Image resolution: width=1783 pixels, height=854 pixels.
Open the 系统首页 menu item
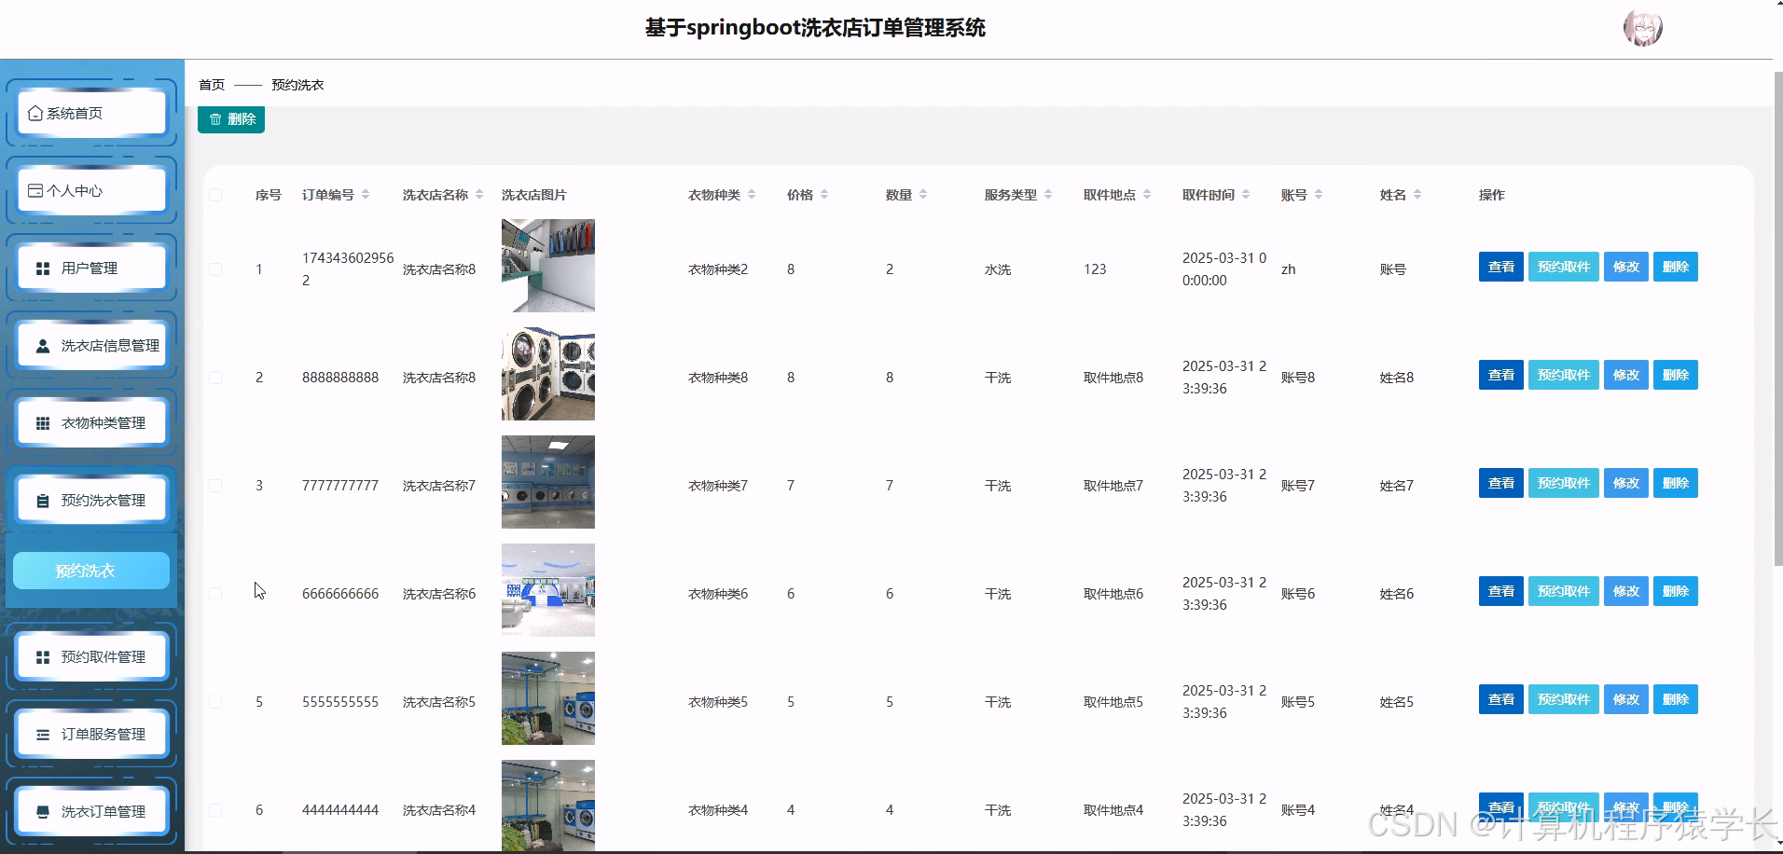click(91, 114)
